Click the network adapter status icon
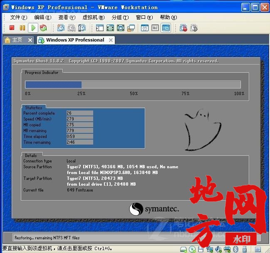 click(x=210, y=249)
